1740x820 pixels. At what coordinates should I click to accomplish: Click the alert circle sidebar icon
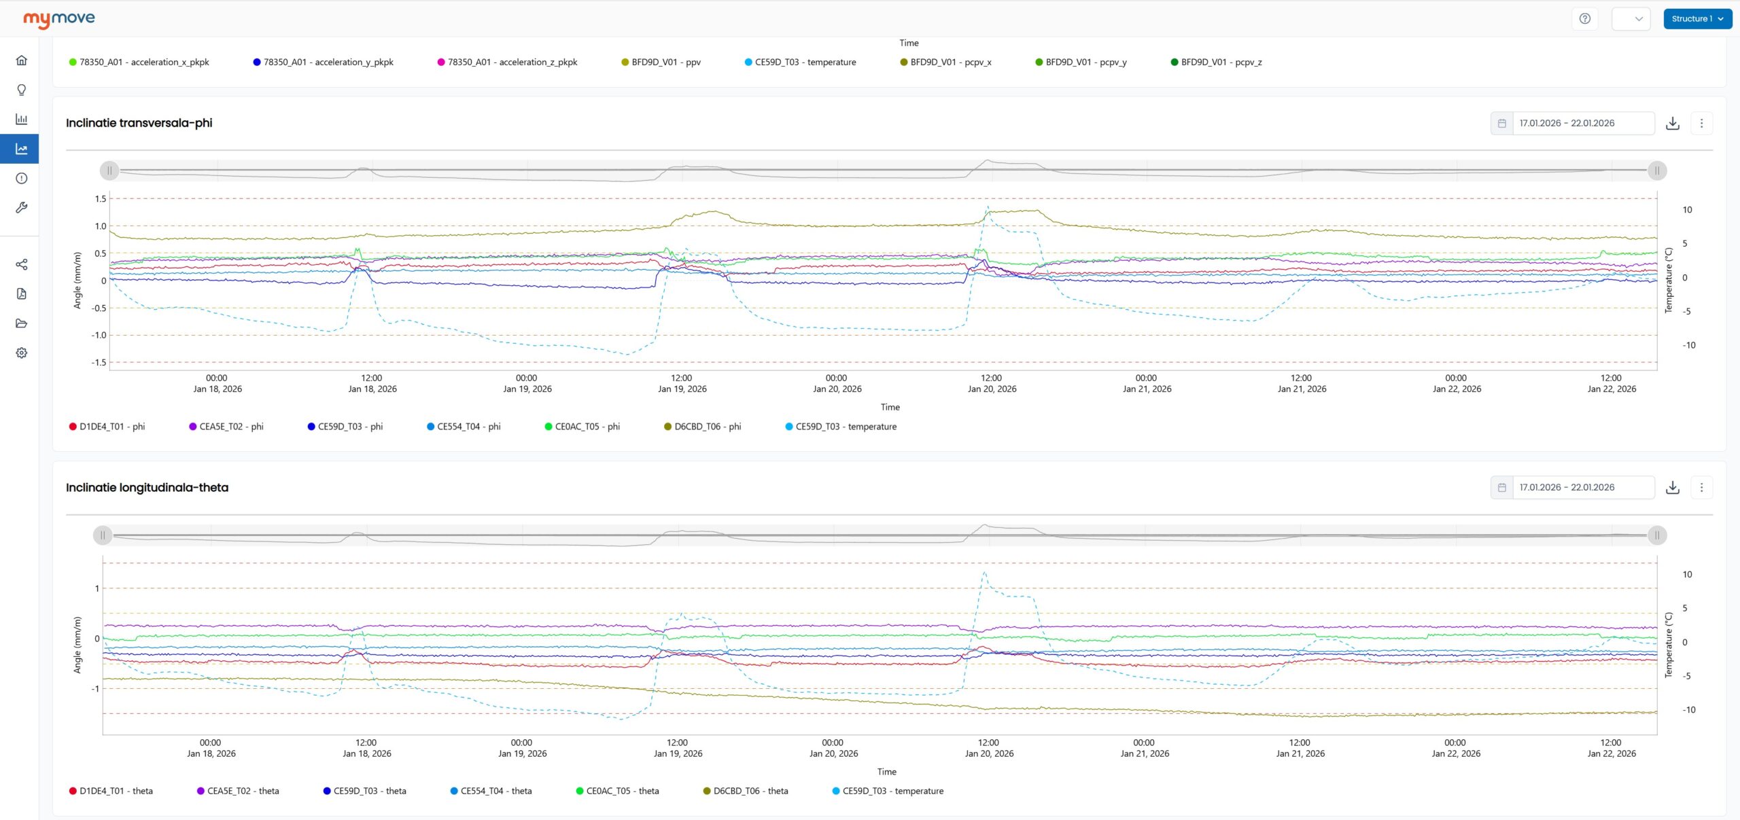click(22, 179)
